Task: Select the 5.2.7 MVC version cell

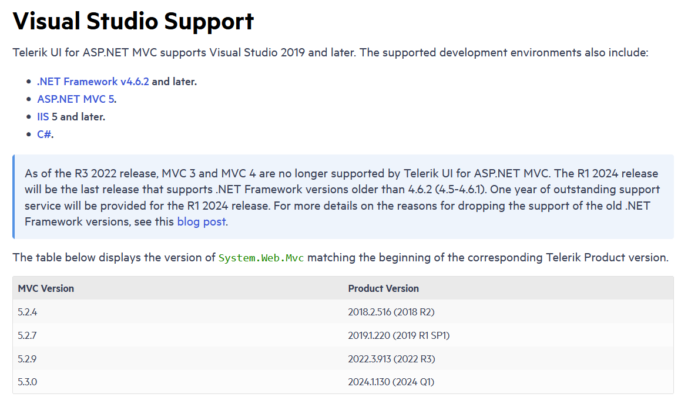Action: tap(28, 335)
